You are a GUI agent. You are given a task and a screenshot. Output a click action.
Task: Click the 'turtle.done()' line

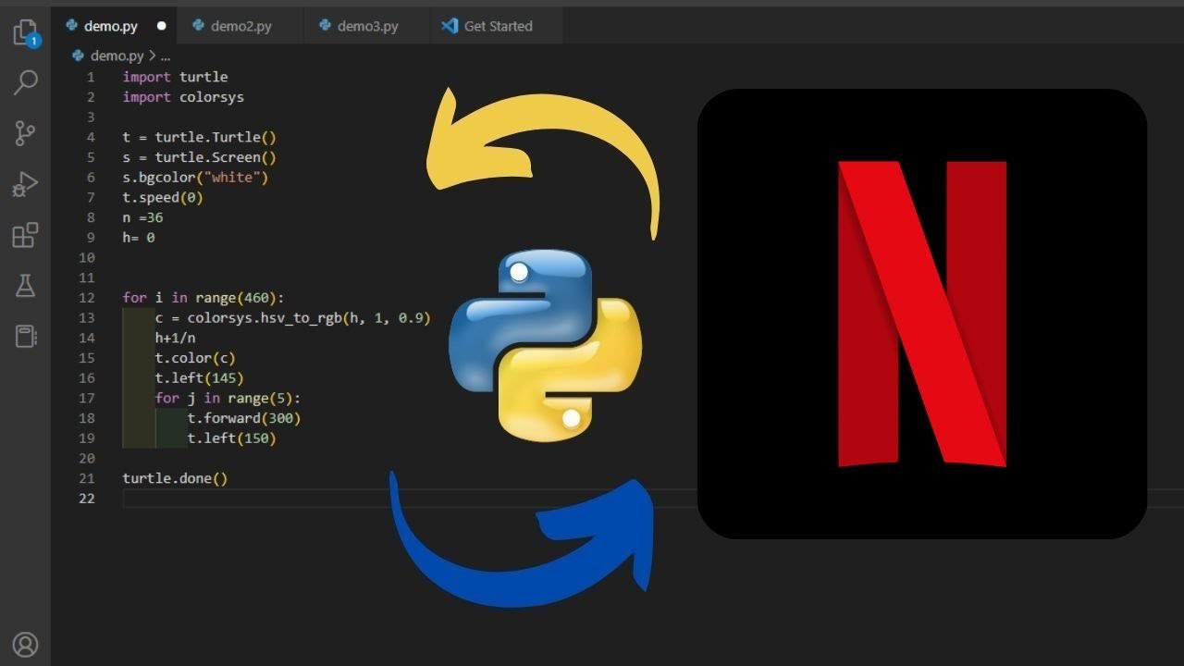[x=175, y=478]
